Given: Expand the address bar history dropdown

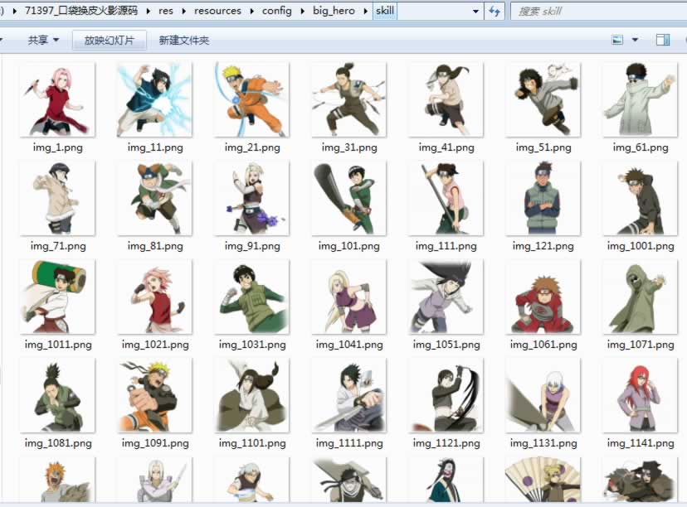Looking at the screenshot, I should pyautogui.click(x=475, y=12).
